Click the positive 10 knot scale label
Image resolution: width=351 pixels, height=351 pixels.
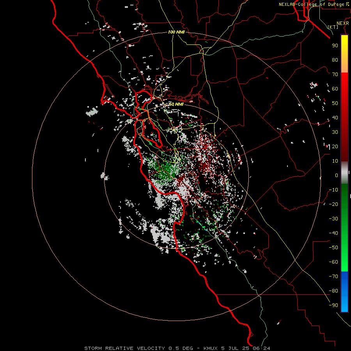tap(335, 161)
